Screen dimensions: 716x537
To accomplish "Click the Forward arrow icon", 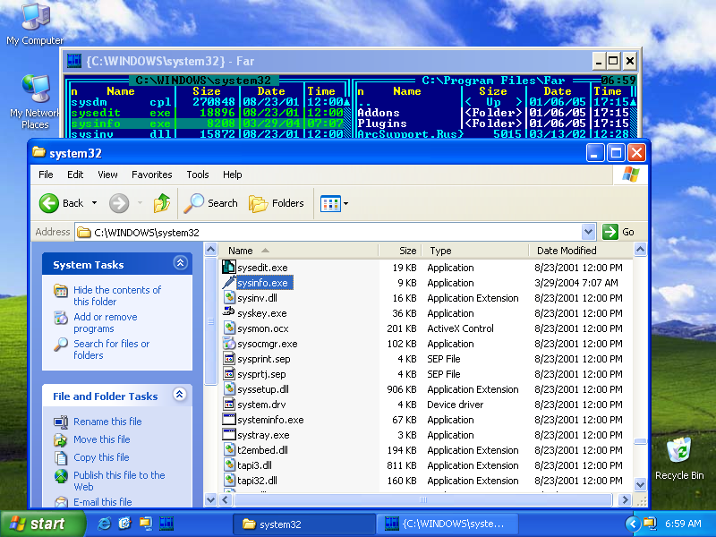I will (x=119, y=203).
